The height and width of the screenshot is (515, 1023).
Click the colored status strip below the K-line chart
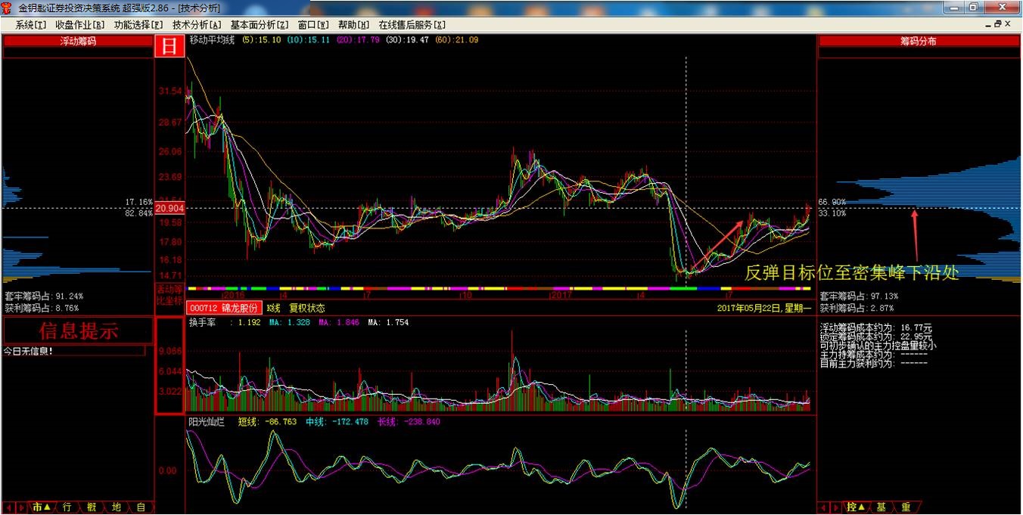coord(499,288)
